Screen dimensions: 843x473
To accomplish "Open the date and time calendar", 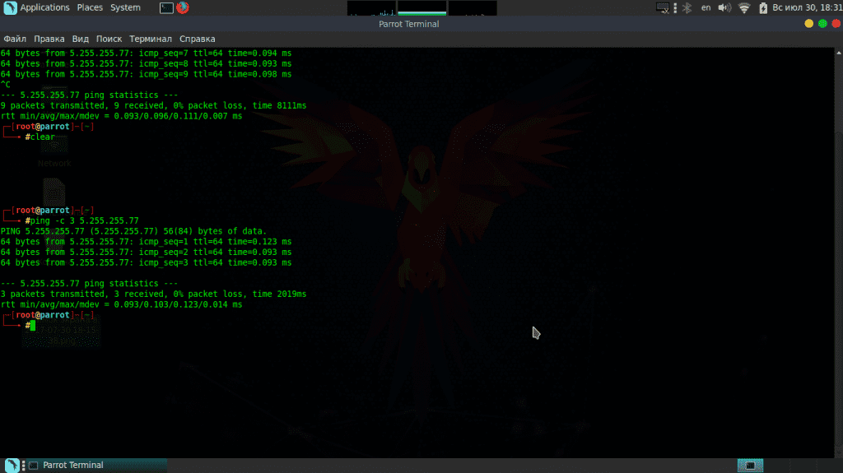I will tap(808, 7).
